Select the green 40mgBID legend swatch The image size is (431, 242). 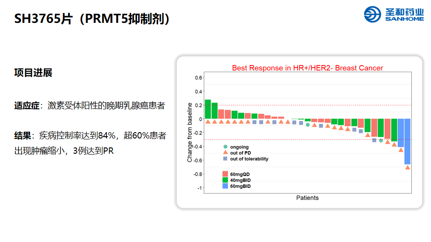(x=225, y=180)
